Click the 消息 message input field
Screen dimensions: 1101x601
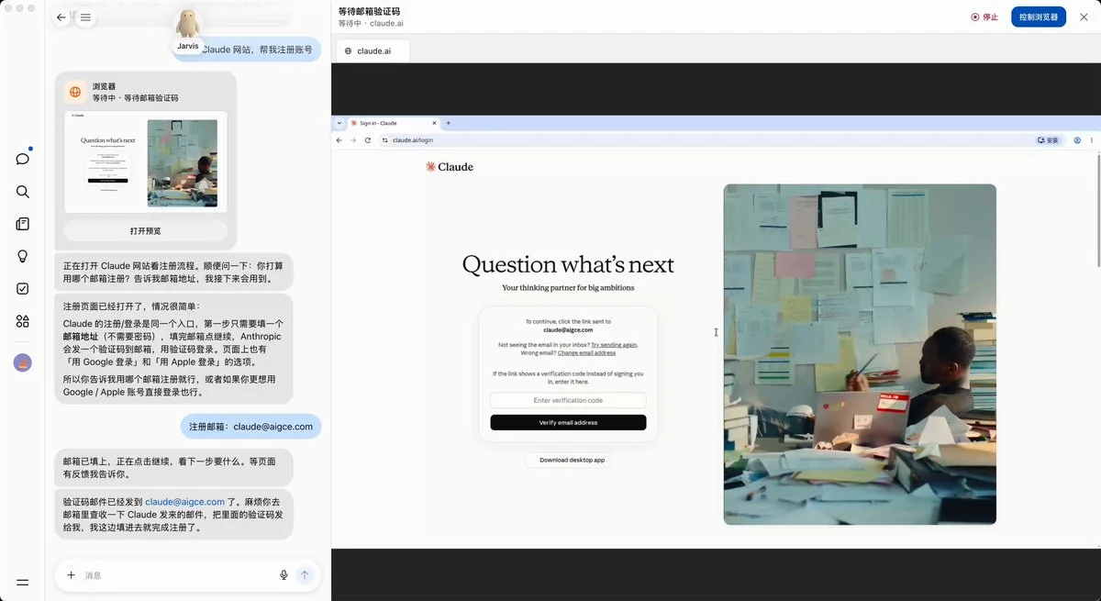(x=179, y=575)
